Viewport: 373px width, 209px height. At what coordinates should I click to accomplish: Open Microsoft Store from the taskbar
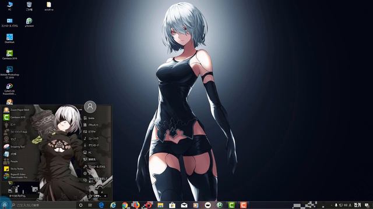(173, 205)
